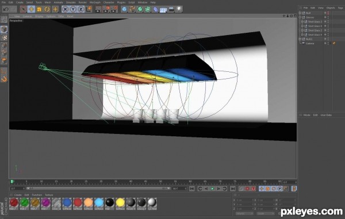Expand the top Null object
The width and height of the screenshot is (345, 219).
(x=300, y=13)
